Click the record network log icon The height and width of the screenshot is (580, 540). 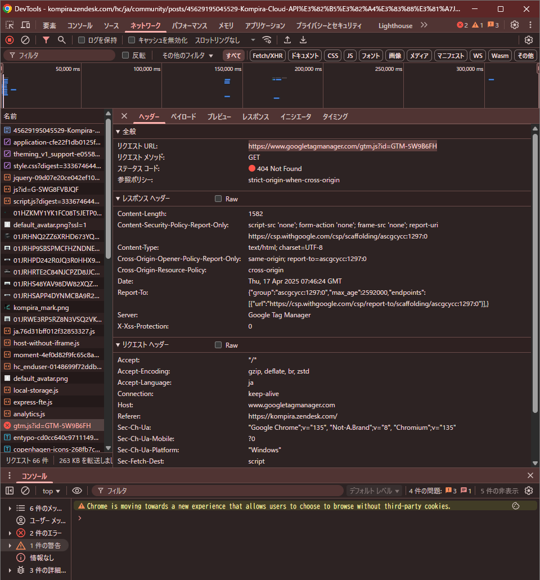coord(10,40)
